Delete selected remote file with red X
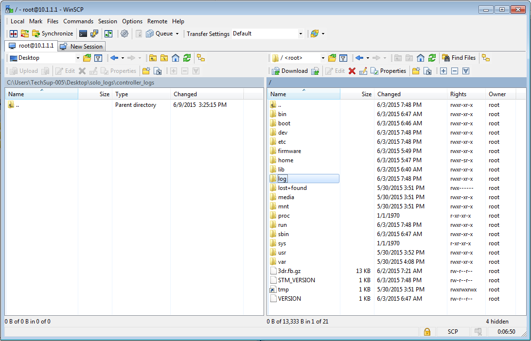Image resolution: width=531 pixels, height=341 pixels. click(352, 71)
